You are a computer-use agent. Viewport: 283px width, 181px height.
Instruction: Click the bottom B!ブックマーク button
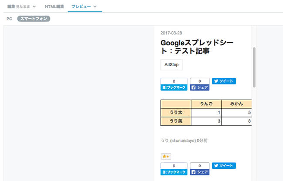click(x=174, y=172)
